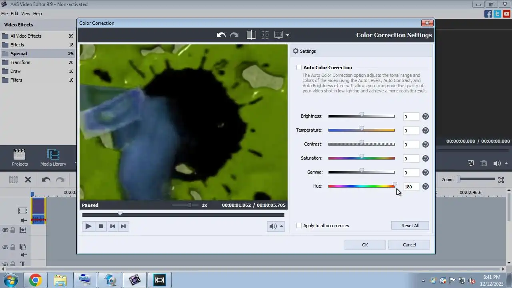512x288 pixels.
Task: Select All Video Effects category
Action: click(38, 36)
